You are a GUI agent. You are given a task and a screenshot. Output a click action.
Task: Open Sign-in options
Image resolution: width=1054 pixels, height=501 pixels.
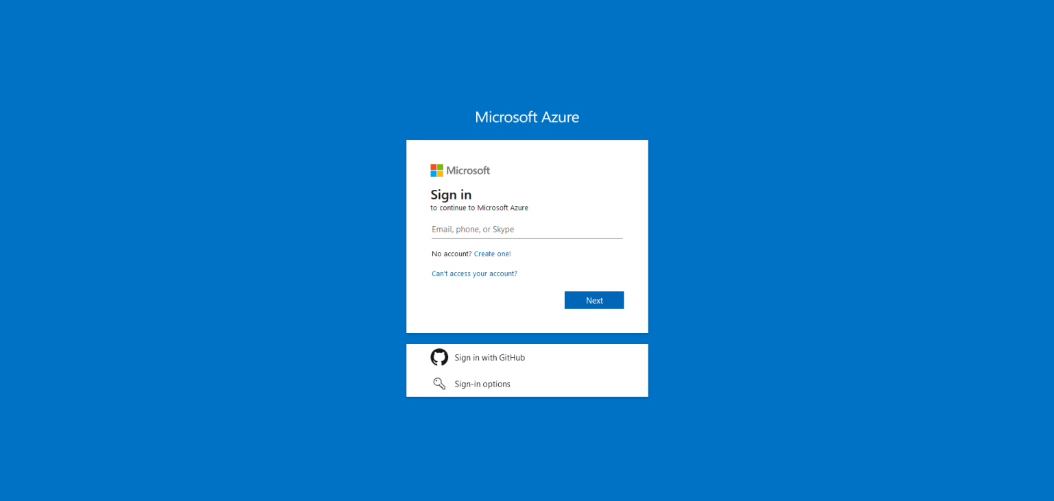482,384
